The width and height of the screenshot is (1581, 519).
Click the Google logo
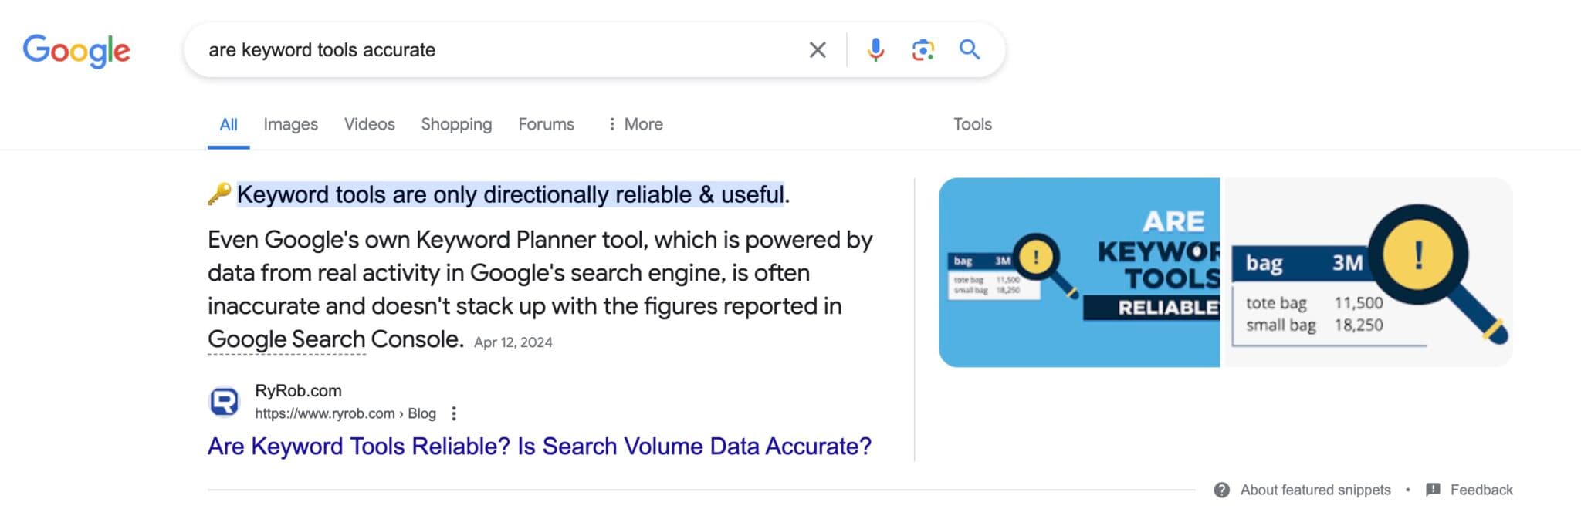pyautogui.click(x=77, y=49)
